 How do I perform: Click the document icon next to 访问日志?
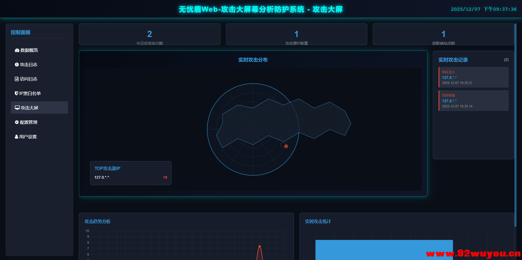pyautogui.click(x=16, y=79)
